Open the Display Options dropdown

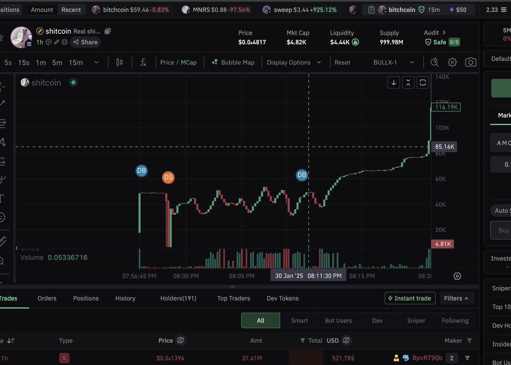click(x=294, y=62)
